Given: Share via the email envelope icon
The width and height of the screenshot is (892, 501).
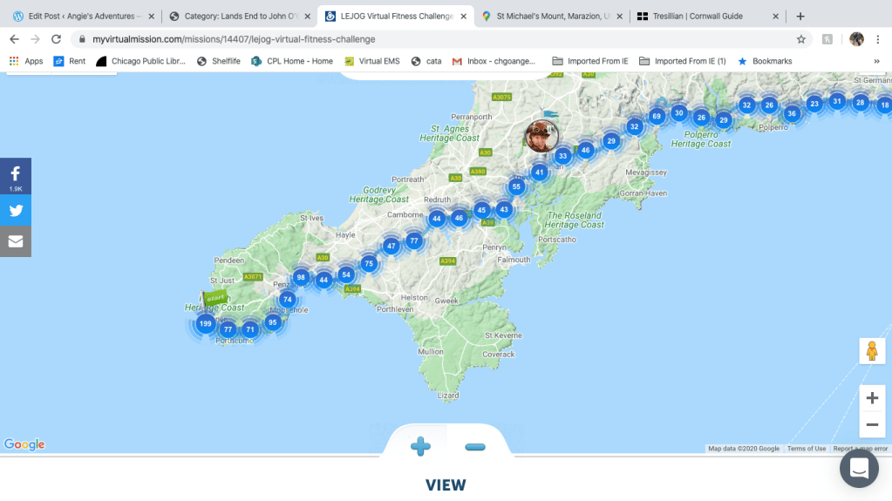Looking at the screenshot, I should [16, 241].
